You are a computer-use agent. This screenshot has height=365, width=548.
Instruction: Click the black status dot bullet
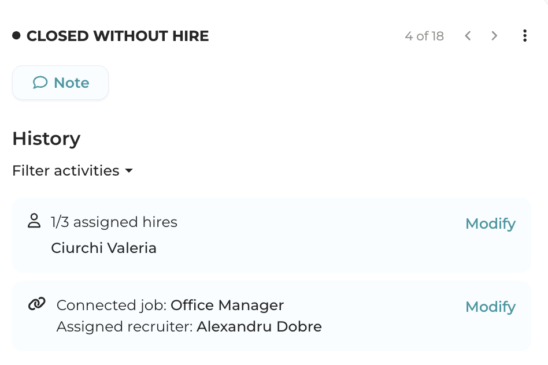click(16, 36)
